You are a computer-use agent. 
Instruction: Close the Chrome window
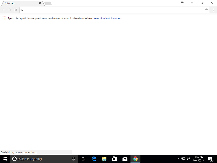[x=212, y=3]
